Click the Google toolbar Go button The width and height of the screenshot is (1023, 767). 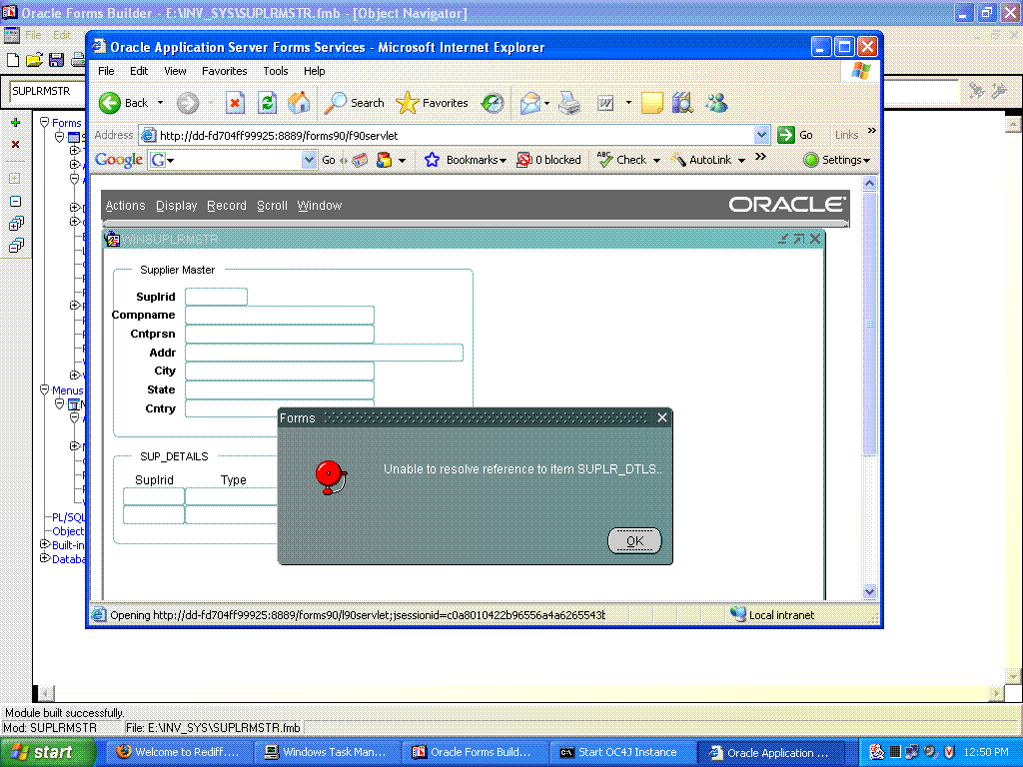coord(328,160)
